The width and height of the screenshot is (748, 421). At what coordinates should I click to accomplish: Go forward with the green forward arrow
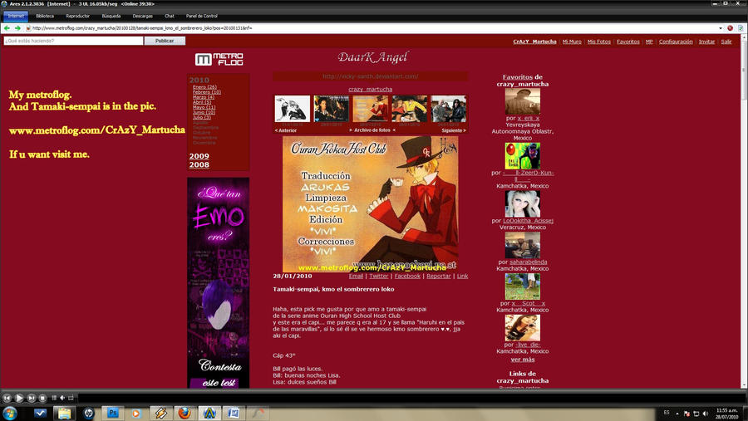coord(17,28)
